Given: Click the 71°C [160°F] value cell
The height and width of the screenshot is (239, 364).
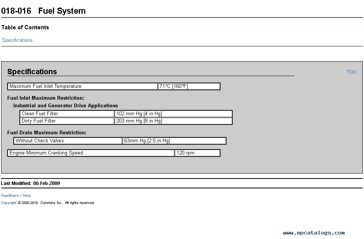Looking at the screenshot, I should pyautogui.click(x=189, y=86).
